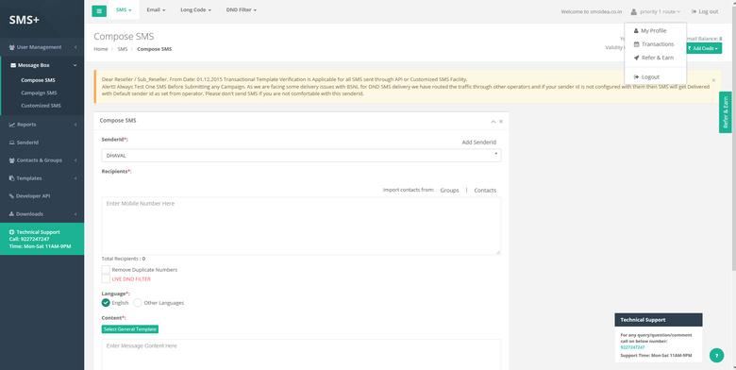Screen dimensions: 736x370
Task: Open Customized SMS in the sidebar
Action: click(41, 106)
